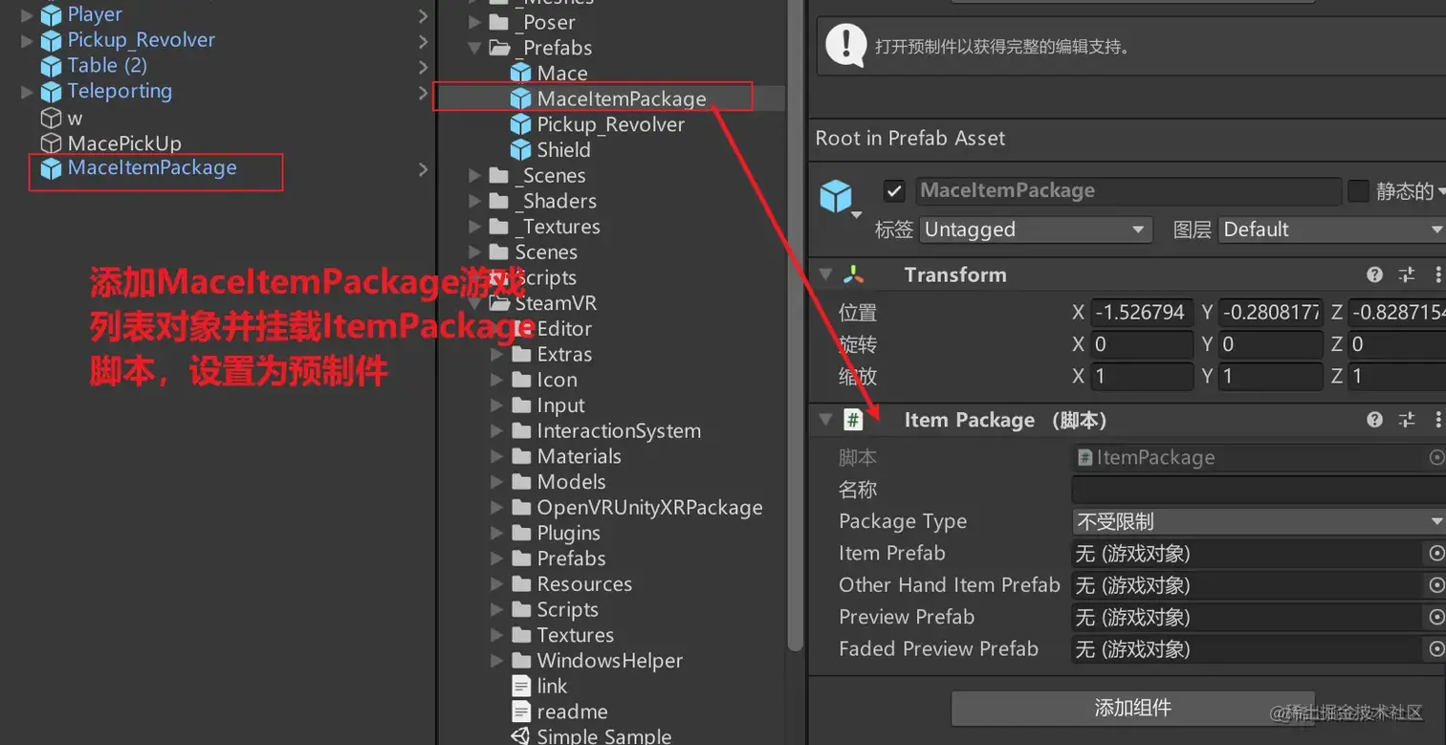
Task: Click the Item Package script hash icon
Action: click(x=853, y=420)
